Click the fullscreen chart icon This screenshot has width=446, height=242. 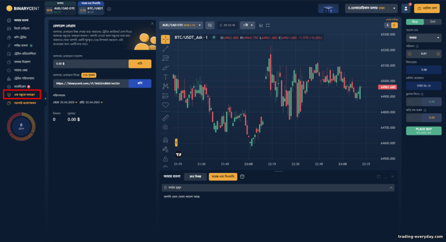[268, 25]
